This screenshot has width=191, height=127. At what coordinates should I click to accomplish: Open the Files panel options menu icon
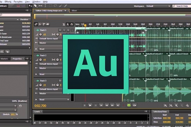pos(27,10)
